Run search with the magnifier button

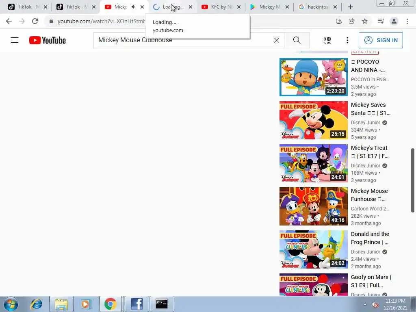click(x=297, y=40)
